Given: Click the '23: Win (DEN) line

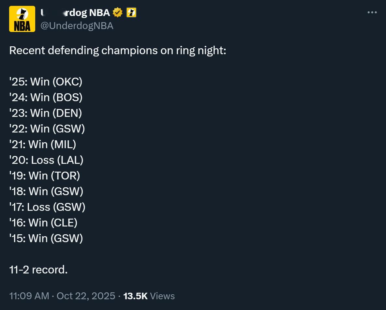Looking at the screenshot, I should [x=46, y=113].
